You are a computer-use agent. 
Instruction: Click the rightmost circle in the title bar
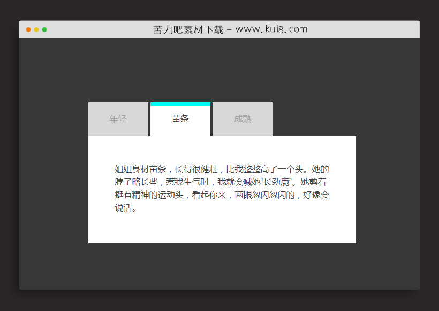point(44,29)
